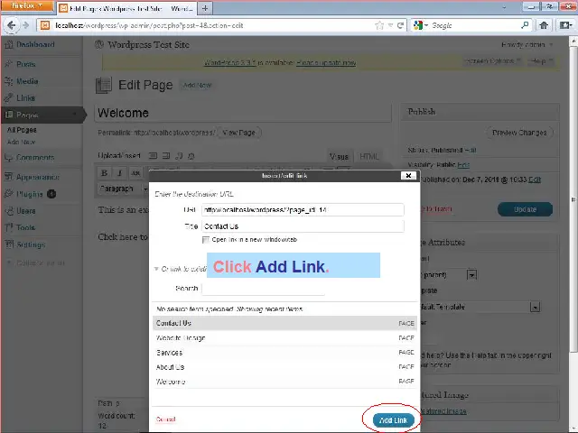Open the Paragraph format dropdown
The image size is (578, 433).
pyautogui.click(x=123, y=189)
